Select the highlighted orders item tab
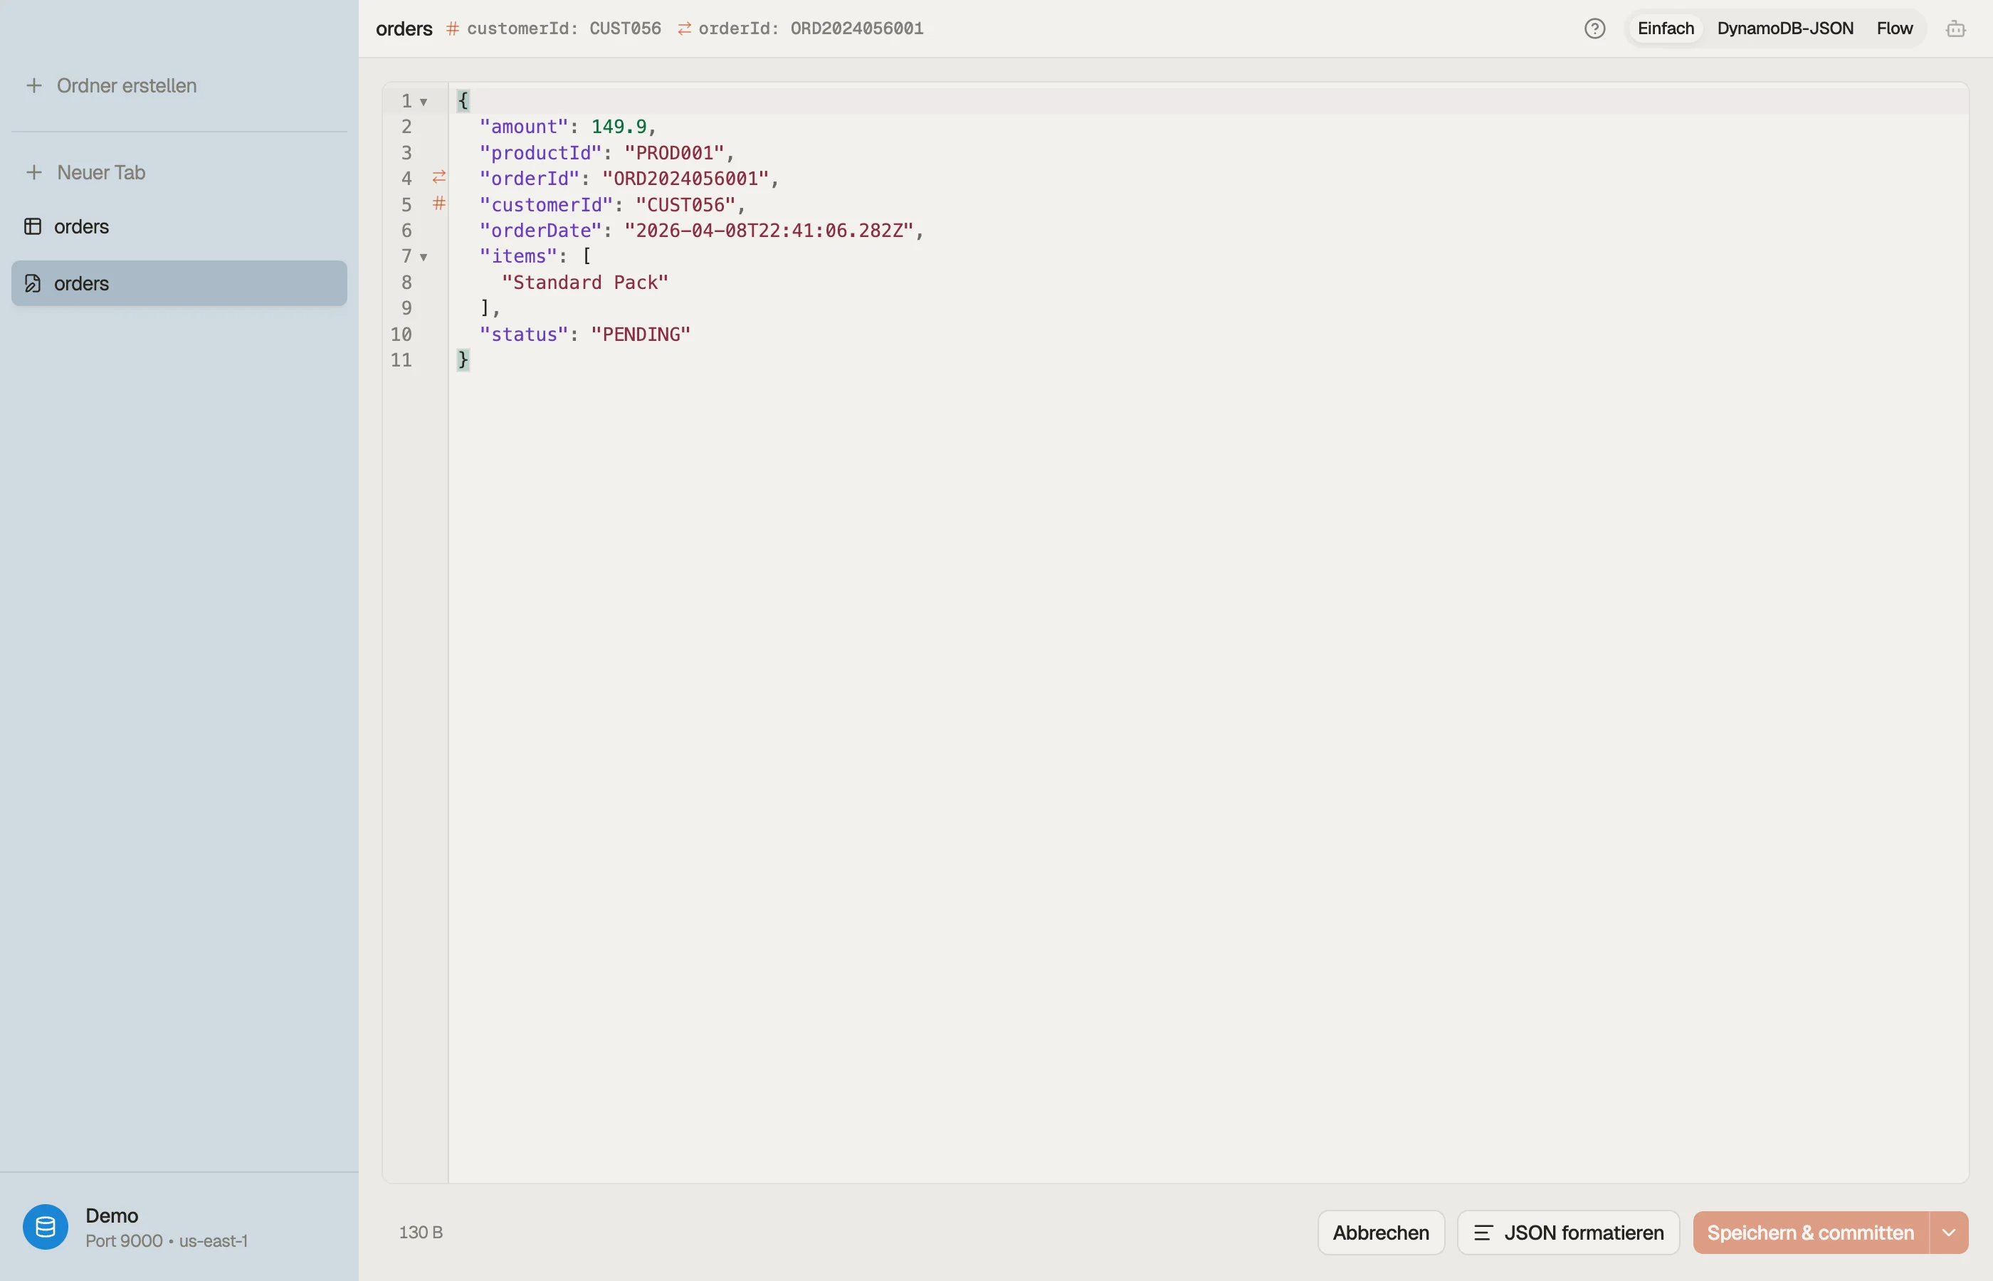Screen dimensions: 1993x1281 [x=179, y=284]
